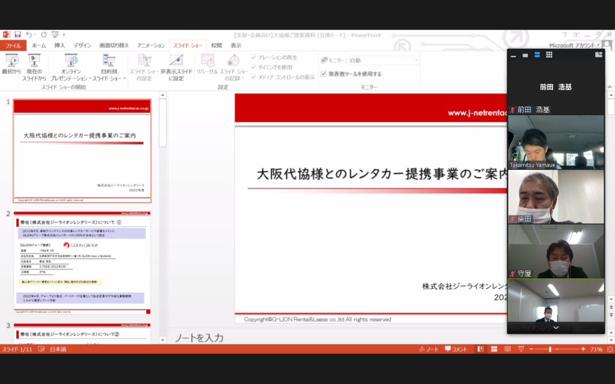Click the Save icon in the quick access toolbar
The height and width of the screenshot is (384, 615).
pyautogui.click(x=17, y=34)
